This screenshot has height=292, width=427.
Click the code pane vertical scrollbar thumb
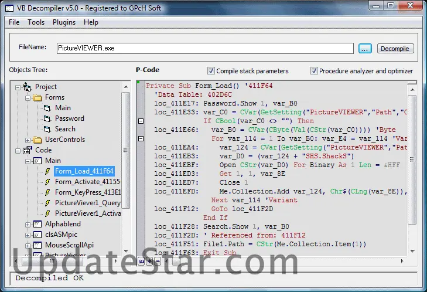pos(412,159)
